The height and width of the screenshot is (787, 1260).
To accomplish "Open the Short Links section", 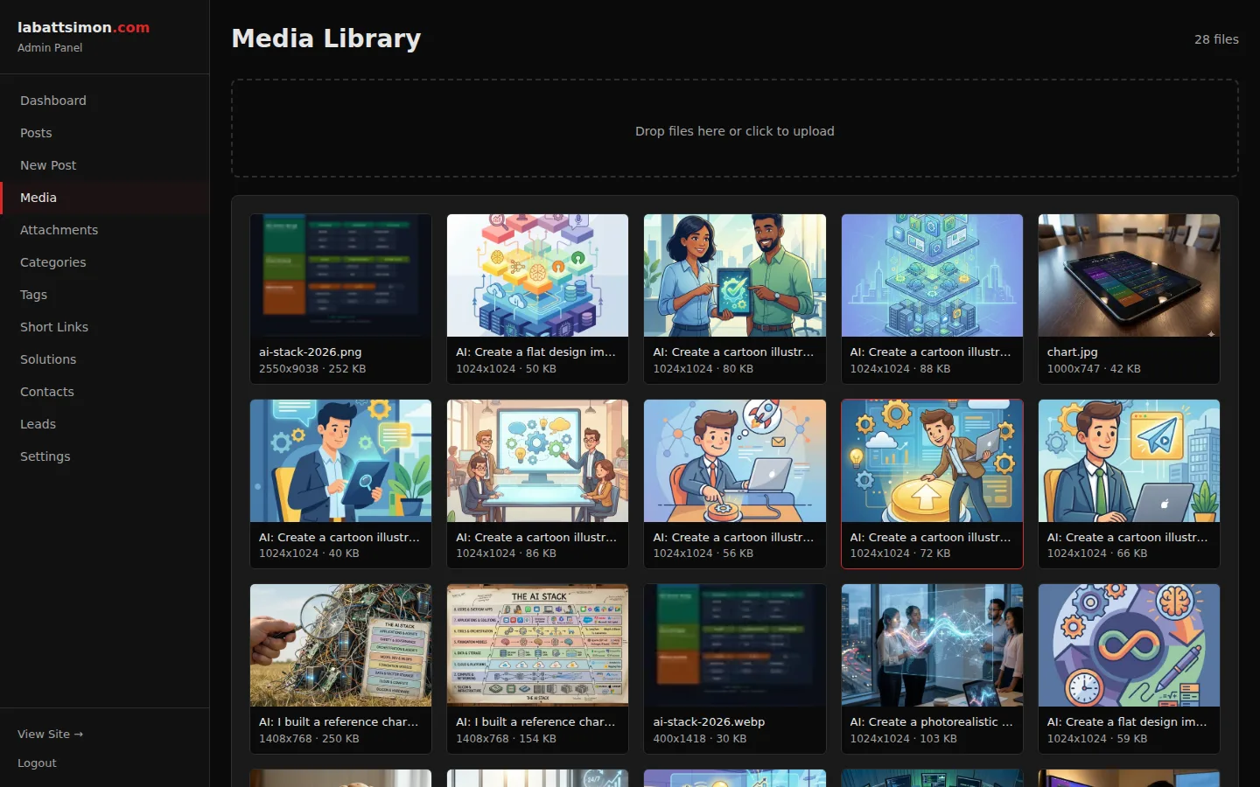I will (x=54, y=326).
